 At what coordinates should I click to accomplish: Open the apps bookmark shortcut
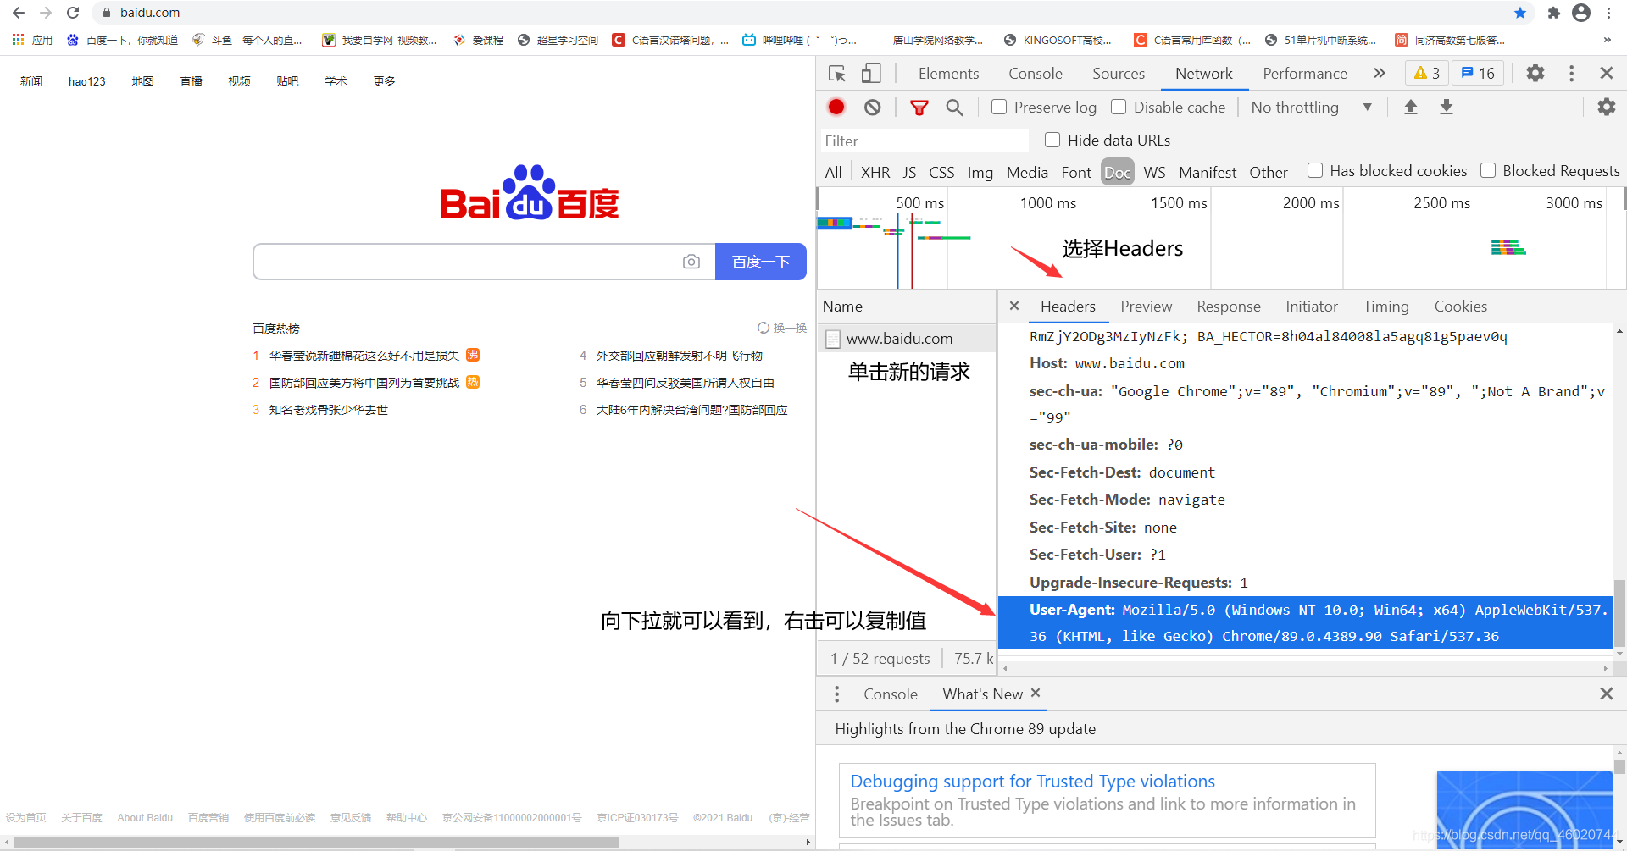click(32, 40)
